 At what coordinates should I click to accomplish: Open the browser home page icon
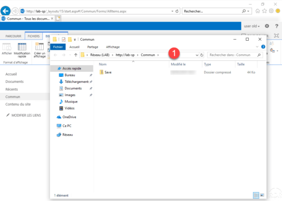click(x=258, y=11)
